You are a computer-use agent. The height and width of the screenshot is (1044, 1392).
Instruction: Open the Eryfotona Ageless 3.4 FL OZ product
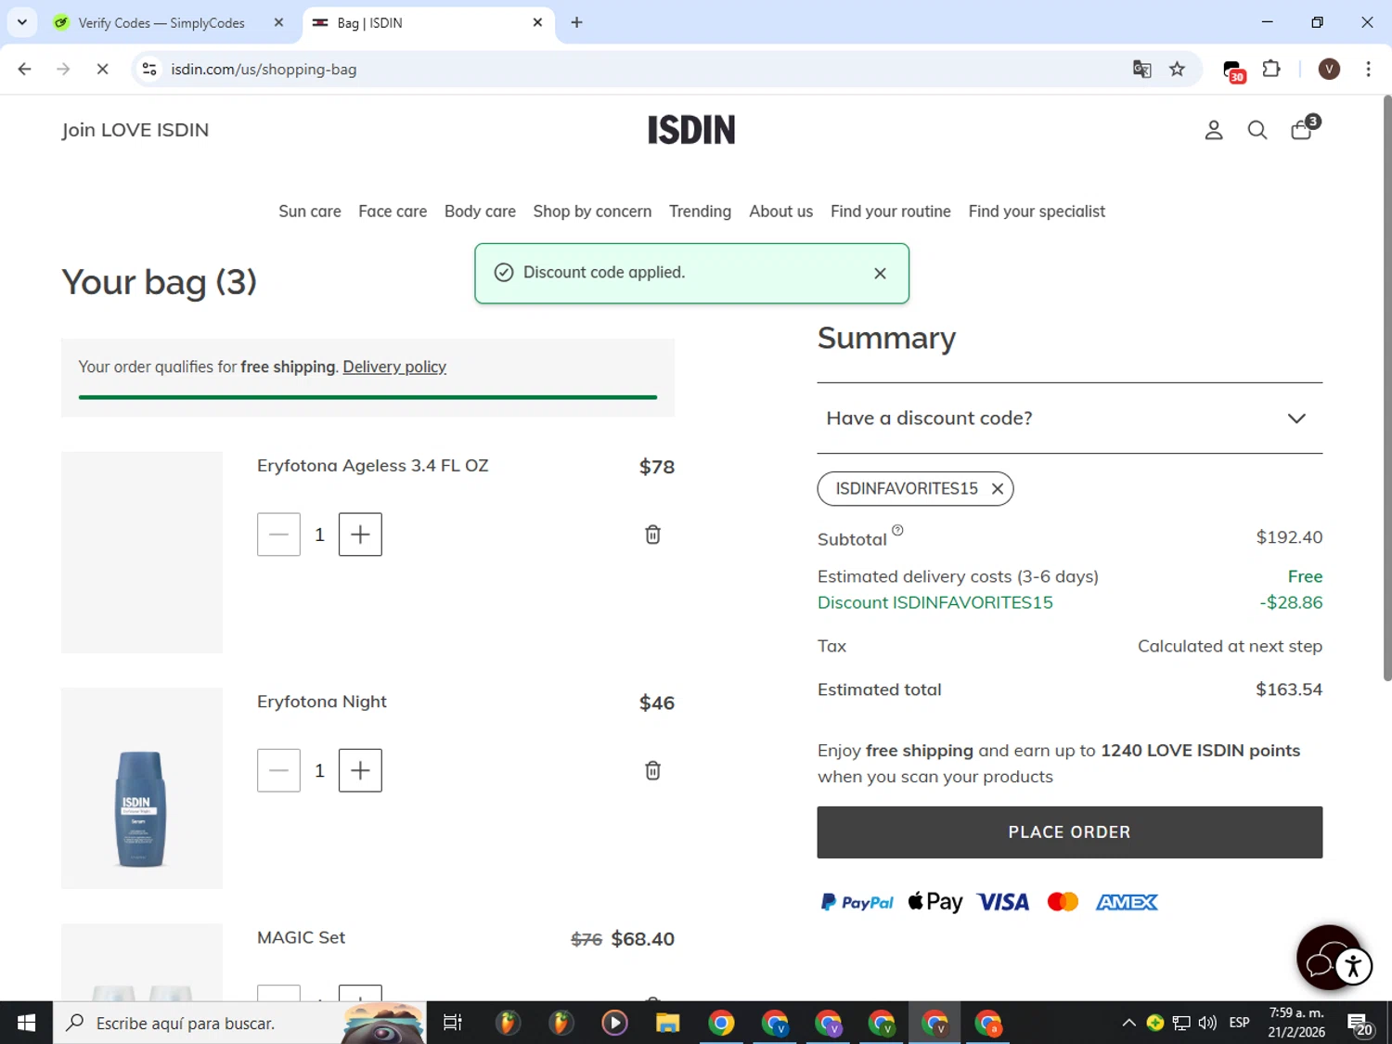(x=372, y=466)
